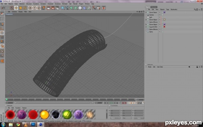
Task: Toggle the X axis lock
Action: point(30,8)
